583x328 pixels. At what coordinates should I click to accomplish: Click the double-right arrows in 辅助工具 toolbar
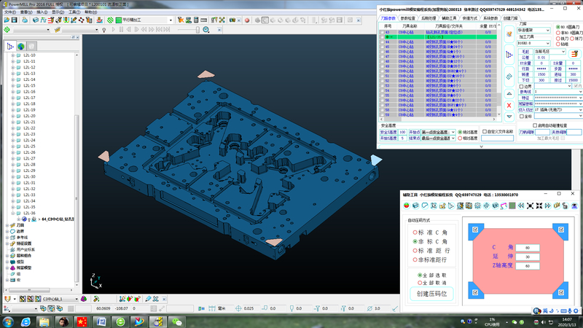[x=548, y=206]
